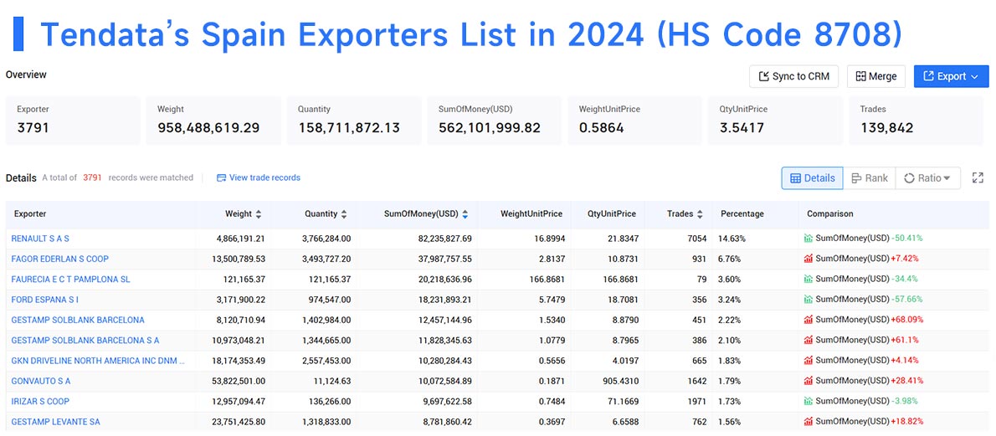Open exporter RENAULT S A S
Viewport: 996px width, 436px height.
(x=40, y=239)
